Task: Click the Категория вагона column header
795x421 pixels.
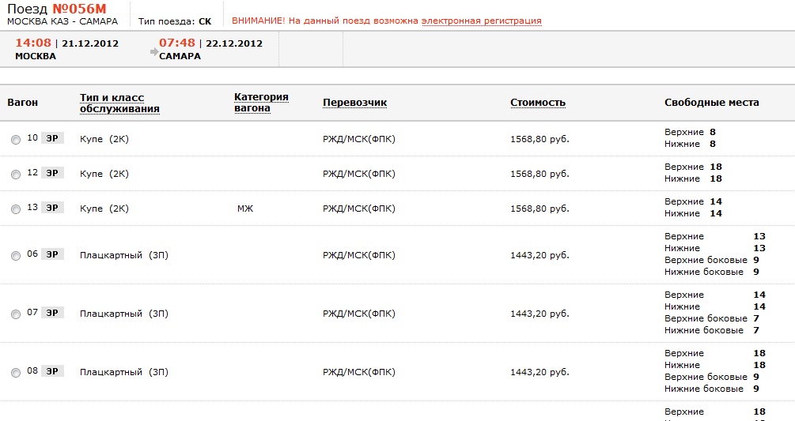Action: coord(261,103)
